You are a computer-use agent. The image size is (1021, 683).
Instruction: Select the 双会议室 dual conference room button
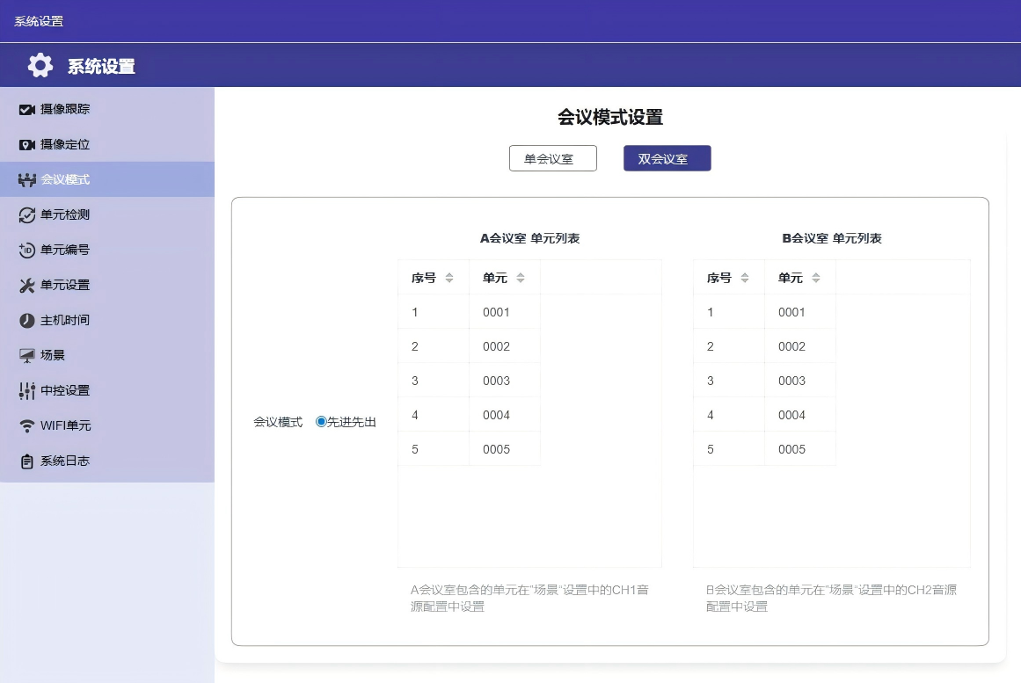pyautogui.click(x=667, y=158)
